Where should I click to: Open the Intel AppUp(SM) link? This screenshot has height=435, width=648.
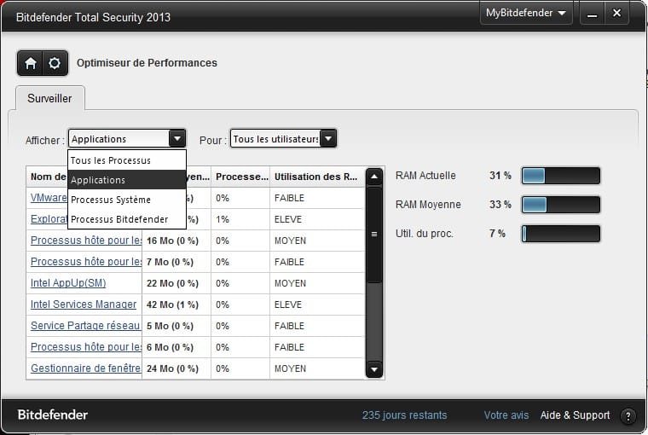point(68,283)
